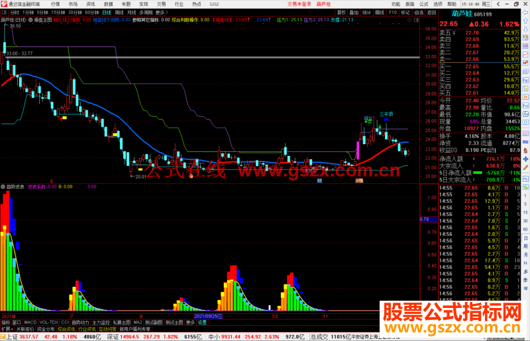Click the 2021/08/25 date marker on timeline

click(208, 317)
